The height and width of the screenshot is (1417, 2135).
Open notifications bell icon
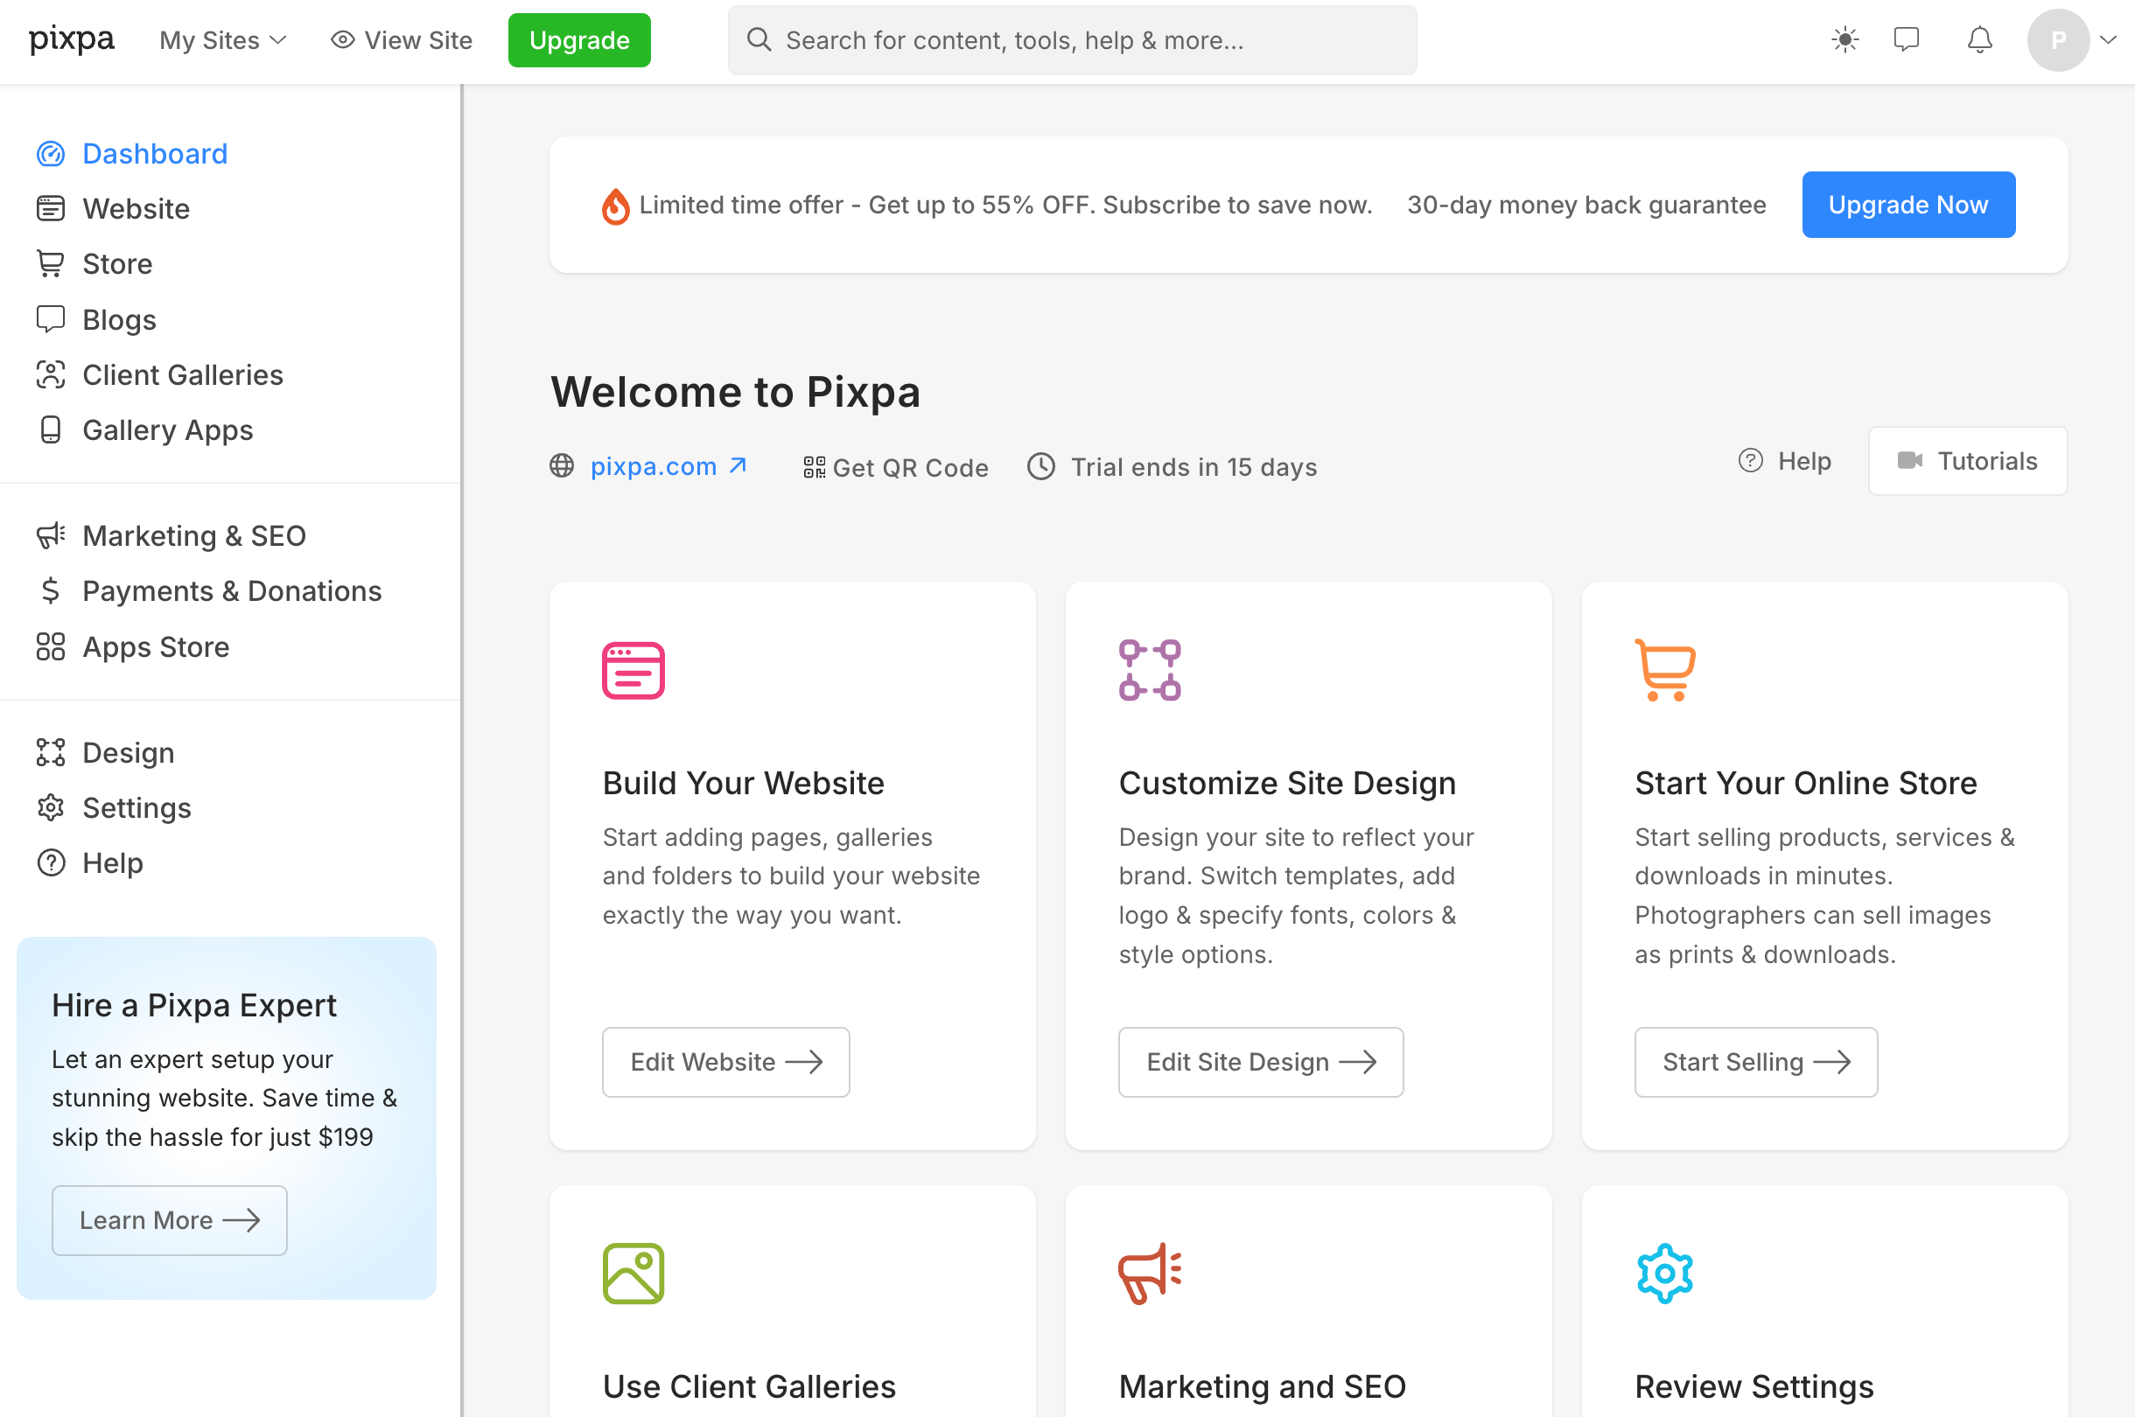tap(1979, 39)
